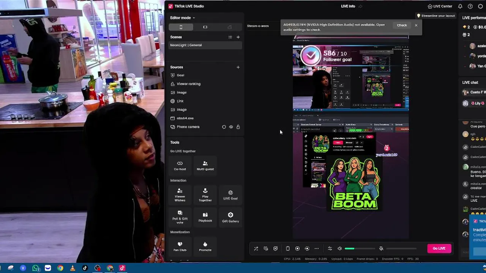Image resolution: width=486 pixels, height=273 pixels.
Task: Unmute the microphone icon
Action: click(x=381, y=249)
